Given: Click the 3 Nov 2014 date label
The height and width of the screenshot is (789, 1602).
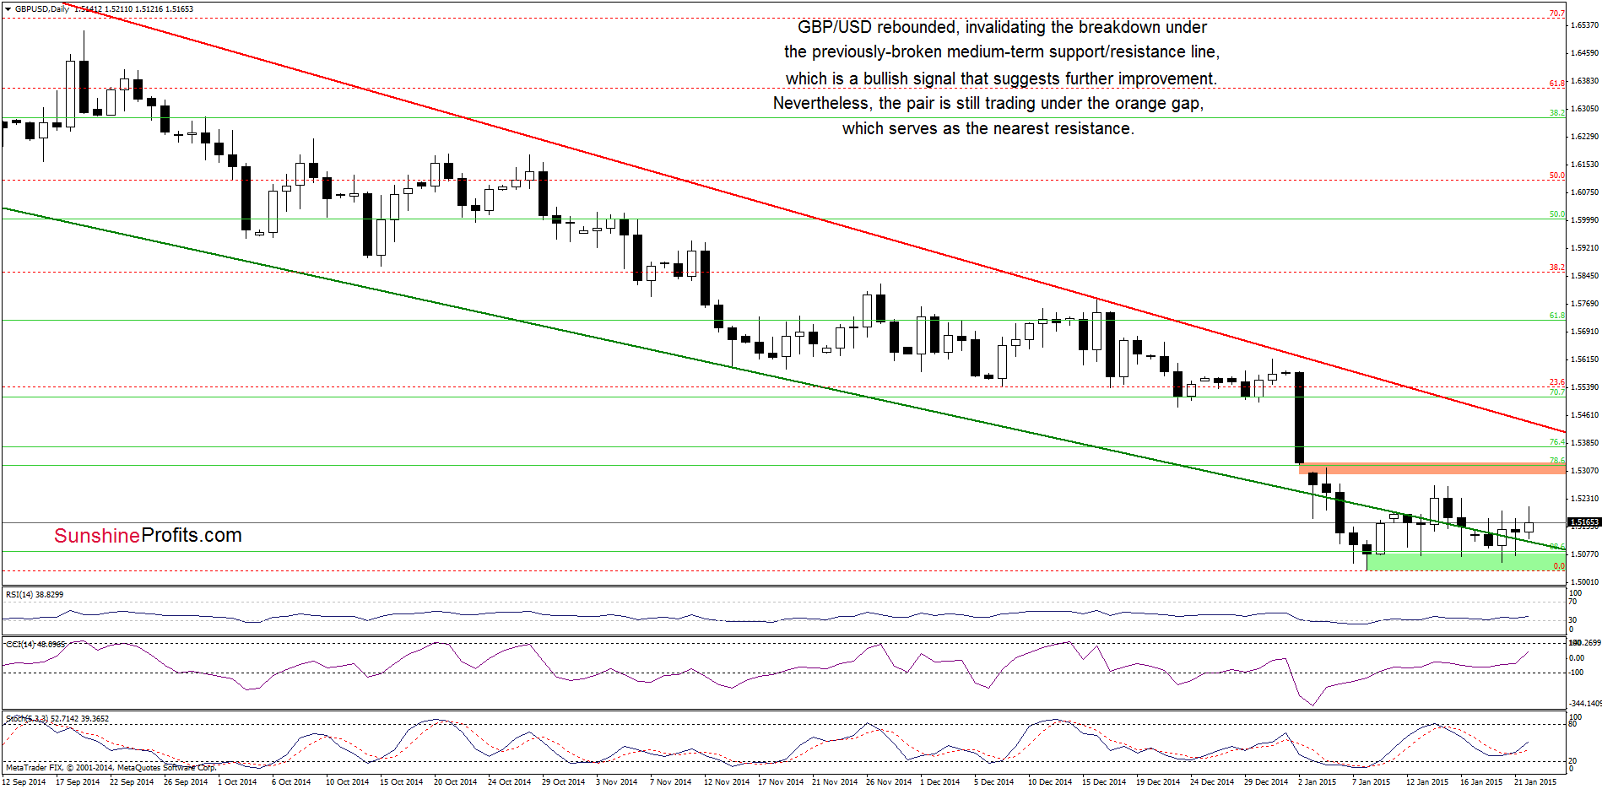Looking at the screenshot, I should [x=617, y=782].
